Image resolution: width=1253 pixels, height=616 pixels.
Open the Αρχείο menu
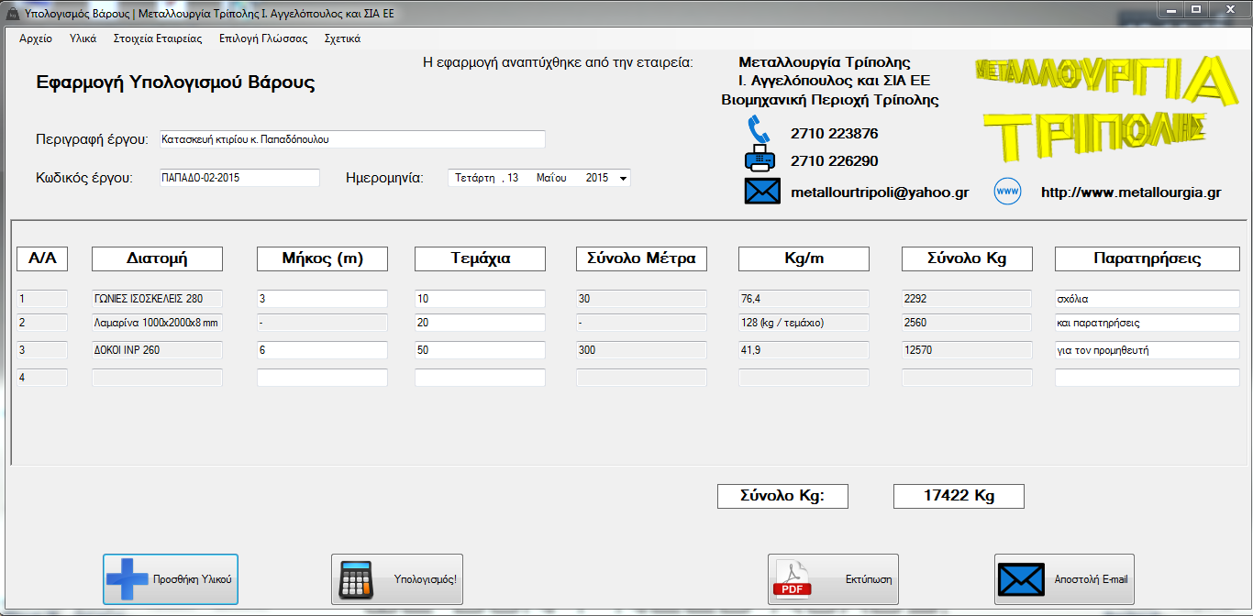[x=36, y=38]
